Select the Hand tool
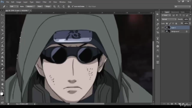The height and width of the screenshot is (108, 192). pyautogui.click(x=2, y=84)
